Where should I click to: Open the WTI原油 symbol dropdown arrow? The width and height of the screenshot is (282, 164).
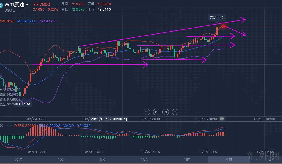(27, 5)
